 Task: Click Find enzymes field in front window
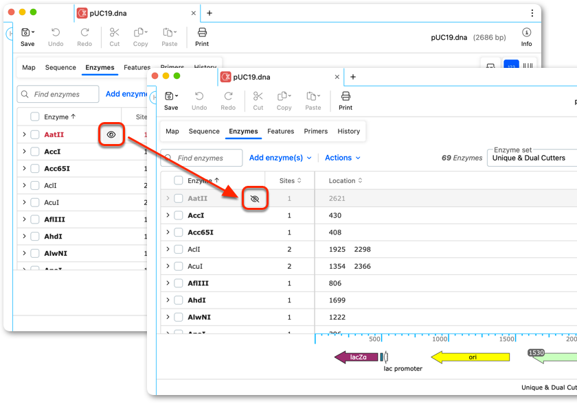click(x=202, y=158)
